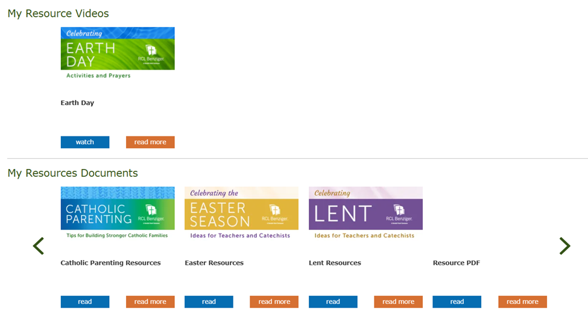
Task: Click the Earth Day title text
Action: point(77,103)
